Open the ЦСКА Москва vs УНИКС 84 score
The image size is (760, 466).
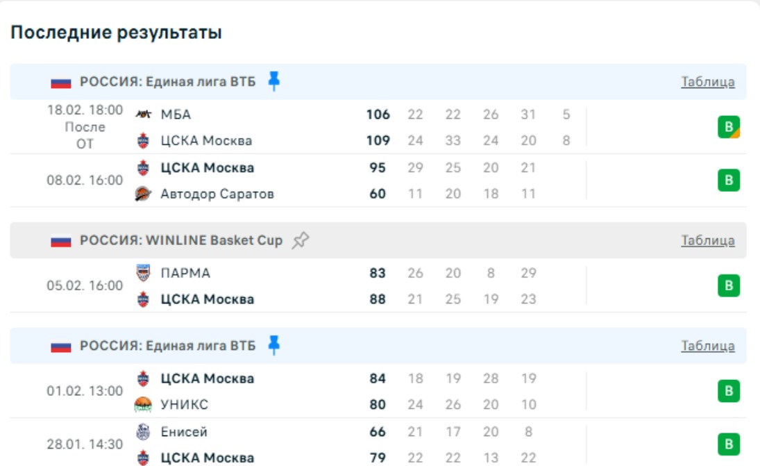pyautogui.click(x=378, y=378)
